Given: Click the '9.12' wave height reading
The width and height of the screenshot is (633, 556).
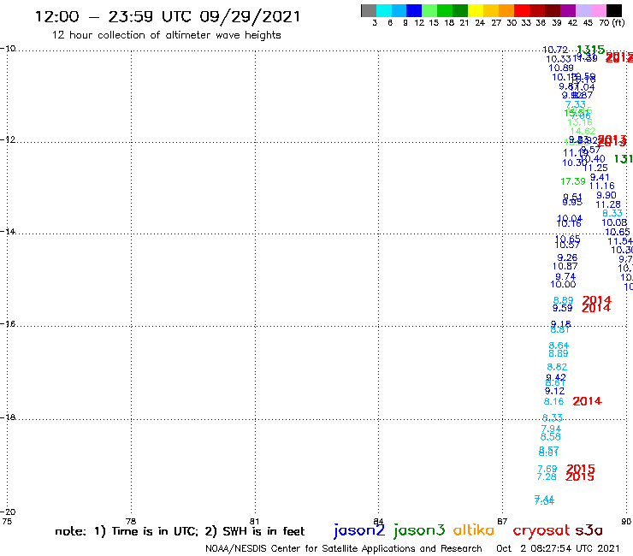Looking at the screenshot, I should pyautogui.click(x=554, y=391).
